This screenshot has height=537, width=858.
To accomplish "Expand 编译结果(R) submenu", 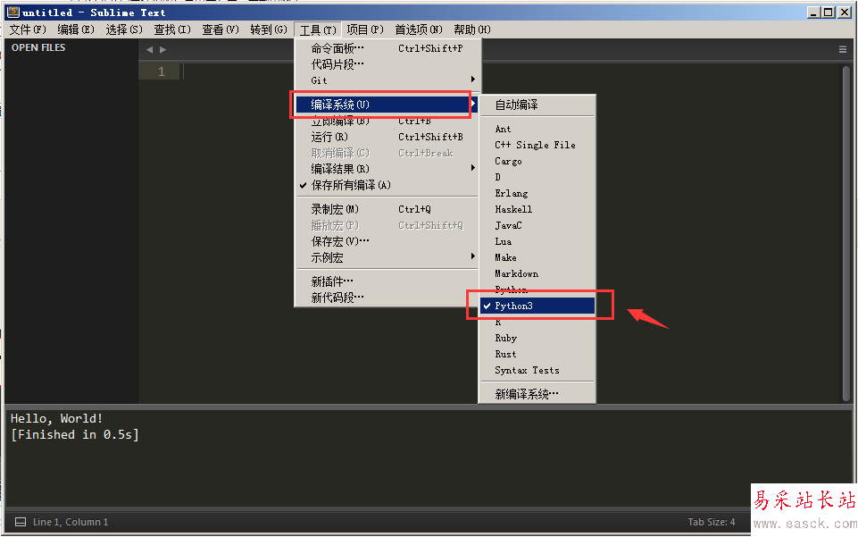I will coord(387,169).
